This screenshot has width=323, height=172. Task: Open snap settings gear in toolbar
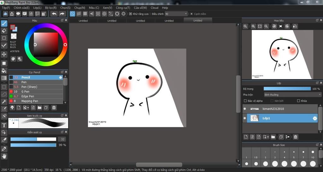click(124, 14)
